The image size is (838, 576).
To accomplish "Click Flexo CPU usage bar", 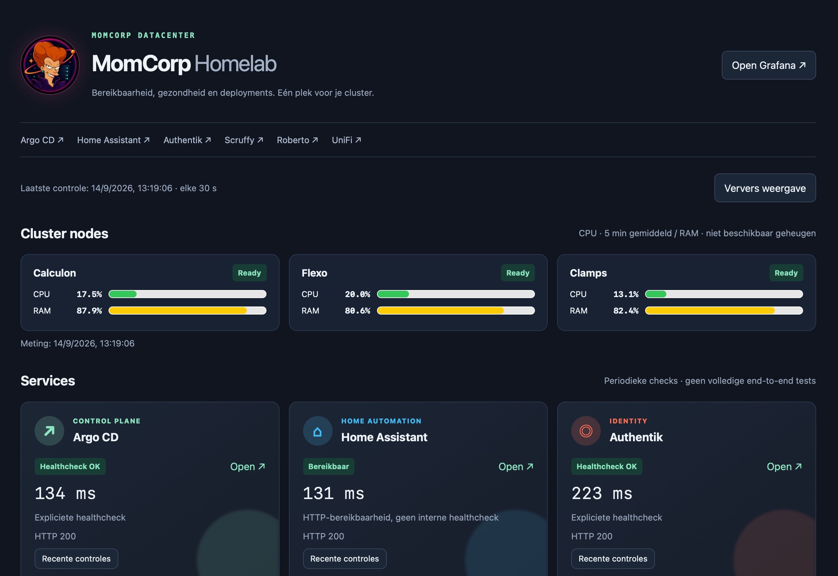I will pyautogui.click(x=456, y=294).
